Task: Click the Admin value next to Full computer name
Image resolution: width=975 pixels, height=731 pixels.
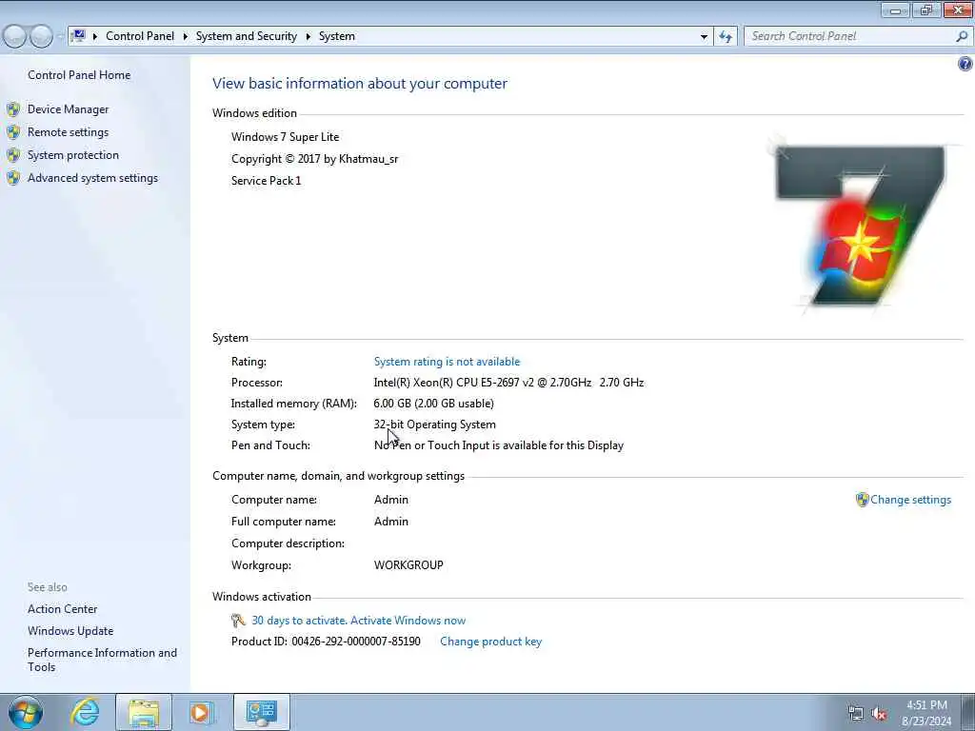Action: pyautogui.click(x=391, y=522)
